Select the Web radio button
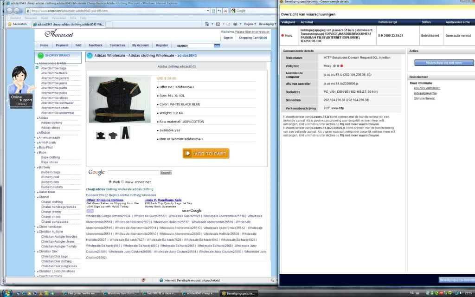The image size is (475, 297). pyautogui.click(x=110, y=182)
